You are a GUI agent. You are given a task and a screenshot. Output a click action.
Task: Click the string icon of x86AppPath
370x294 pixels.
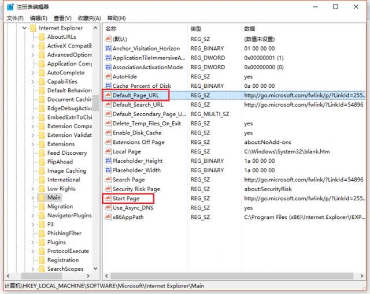pyautogui.click(x=108, y=217)
